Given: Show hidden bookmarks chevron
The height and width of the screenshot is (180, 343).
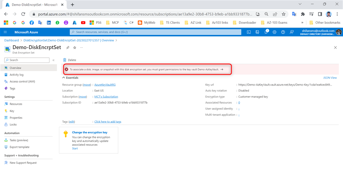Looking at the screenshot, I should coord(302,23).
